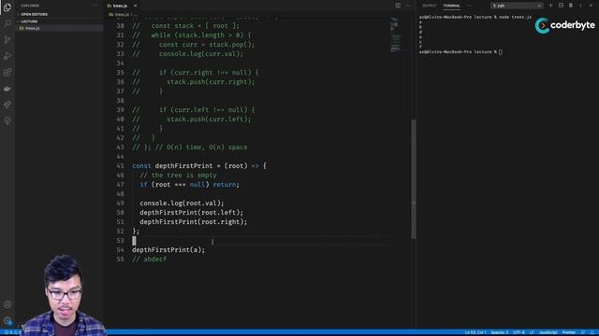This screenshot has height=336, width=599.
Task: Click Spaces: 2 indentation in status bar
Action: [499, 332]
